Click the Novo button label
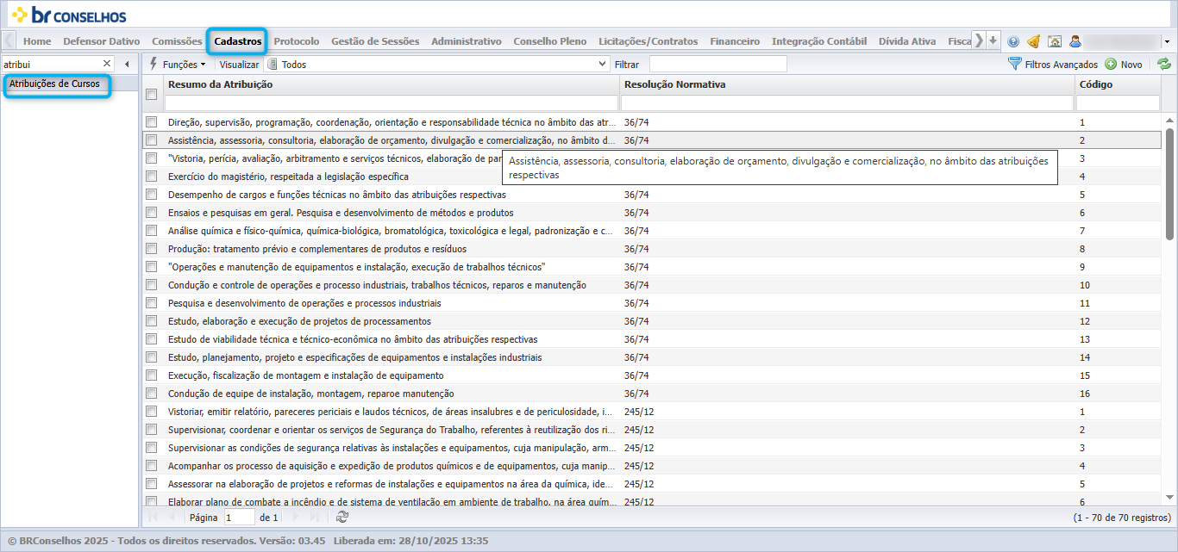1178x552 pixels. pyautogui.click(x=1131, y=65)
